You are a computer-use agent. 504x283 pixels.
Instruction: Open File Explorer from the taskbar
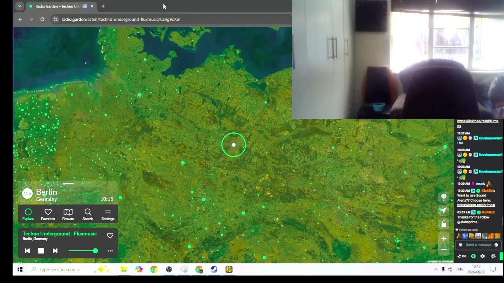tap(124, 270)
